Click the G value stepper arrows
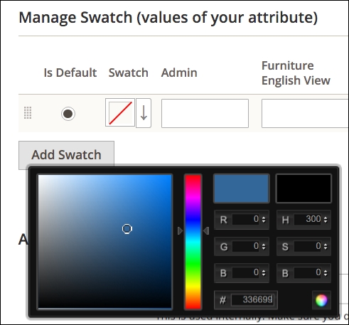The image size is (349, 325). (x=264, y=247)
